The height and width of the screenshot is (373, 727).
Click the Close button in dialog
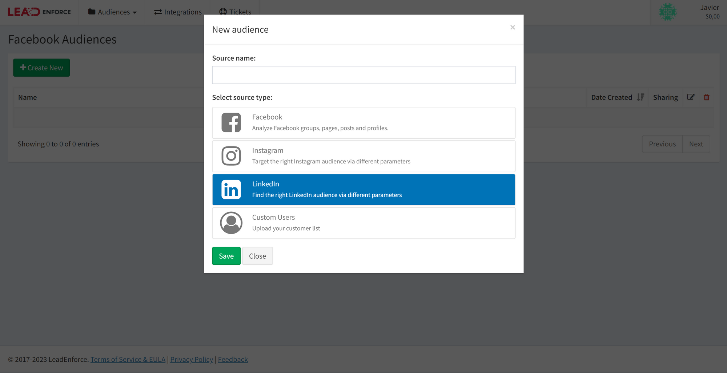[x=257, y=256]
